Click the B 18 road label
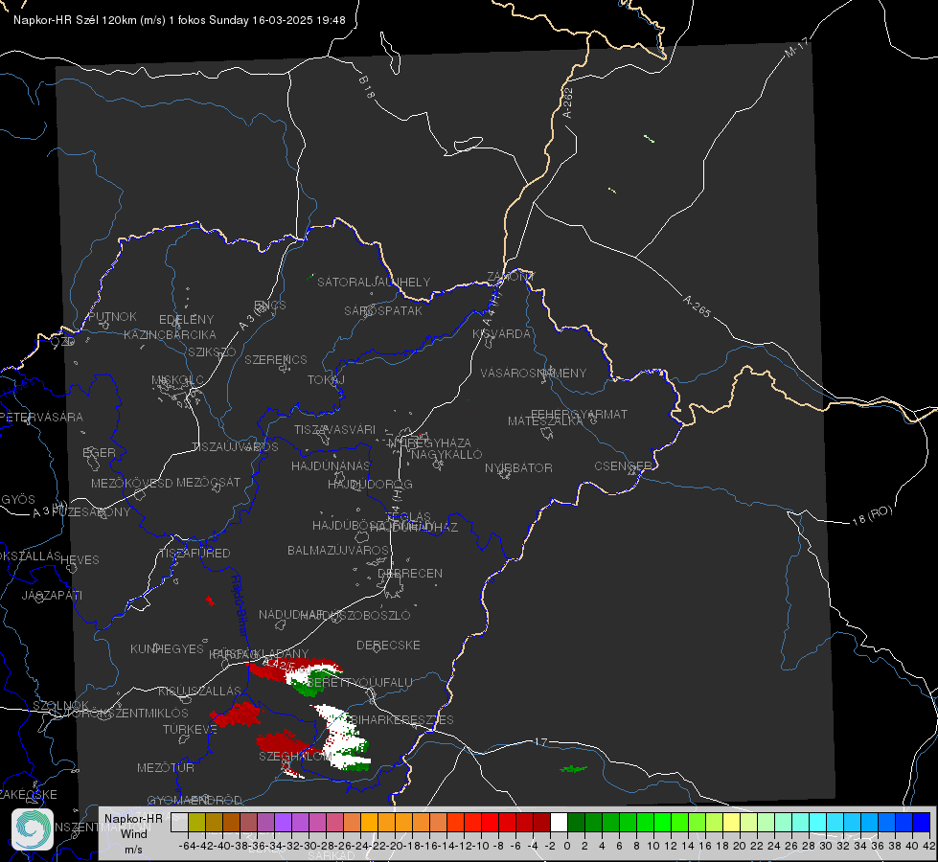 point(367,87)
